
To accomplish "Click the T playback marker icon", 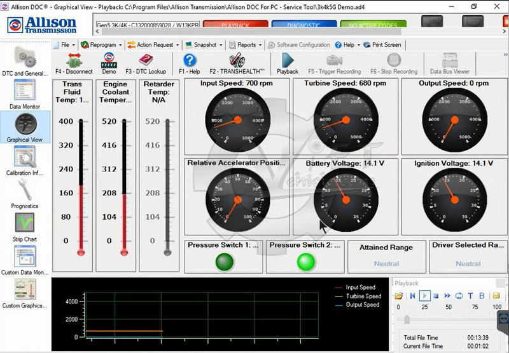I will click(470, 295).
